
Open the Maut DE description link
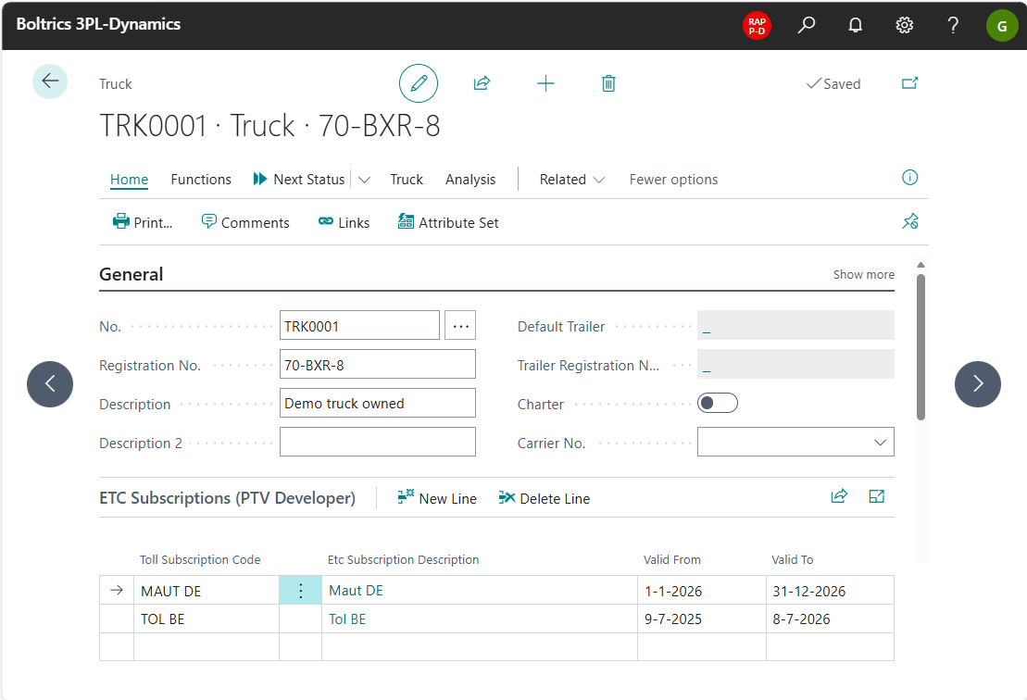pos(356,591)
